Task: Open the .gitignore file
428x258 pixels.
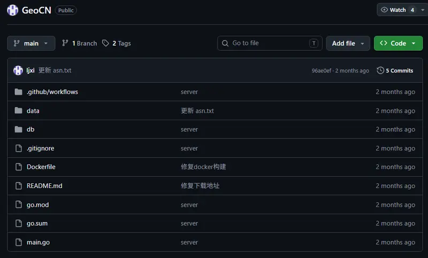Action: (41, 148)
